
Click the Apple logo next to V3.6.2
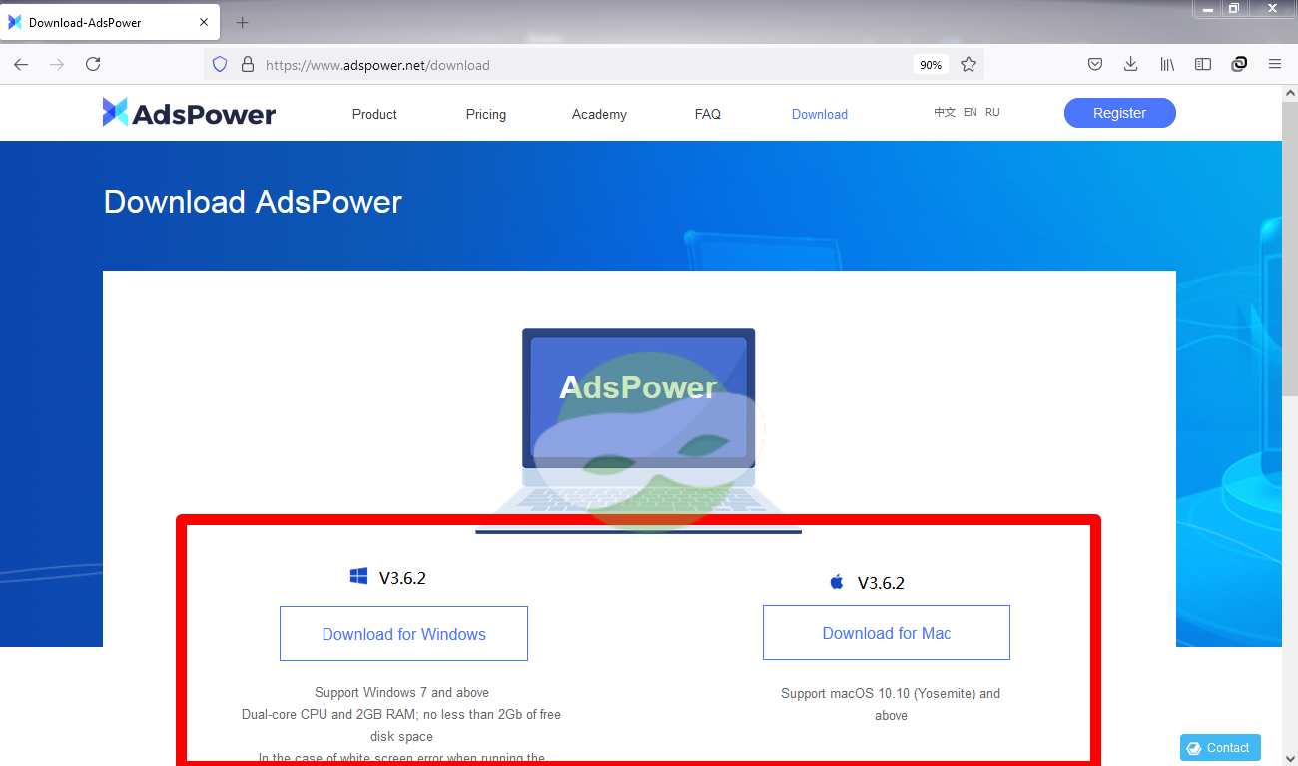click(837, 581)
